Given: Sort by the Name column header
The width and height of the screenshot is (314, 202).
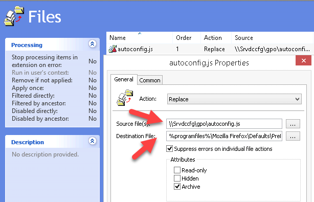Looking at the screenshot, I should pyautogui.click(x=140, y=38).
